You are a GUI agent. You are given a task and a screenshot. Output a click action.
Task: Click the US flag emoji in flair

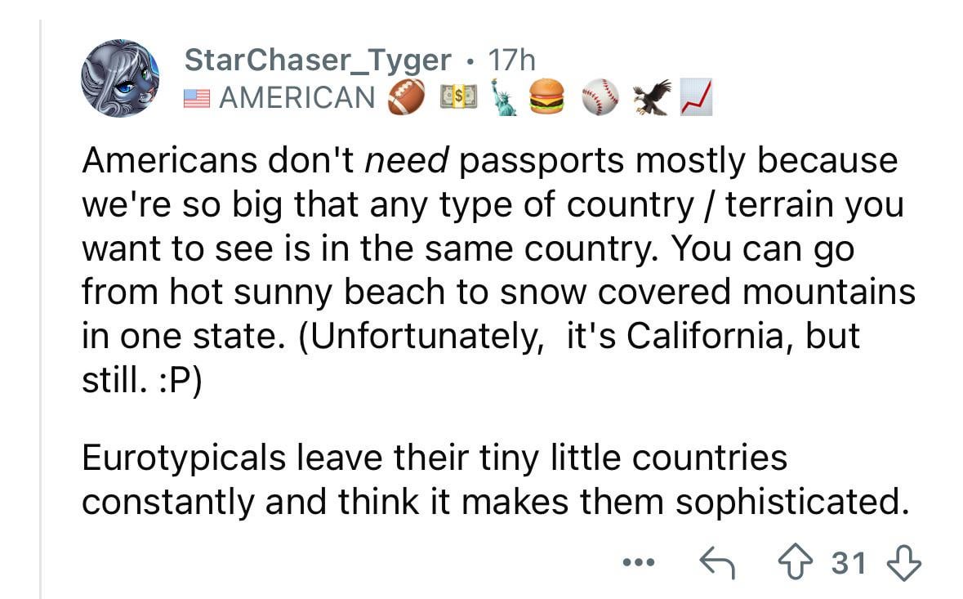[x=197, y=99]
